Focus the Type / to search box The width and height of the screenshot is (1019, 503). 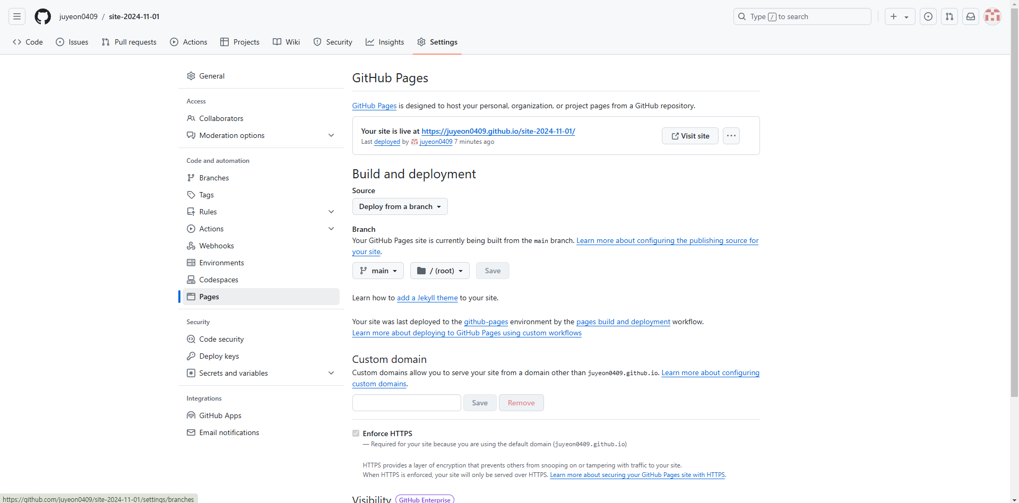(802, 16)
